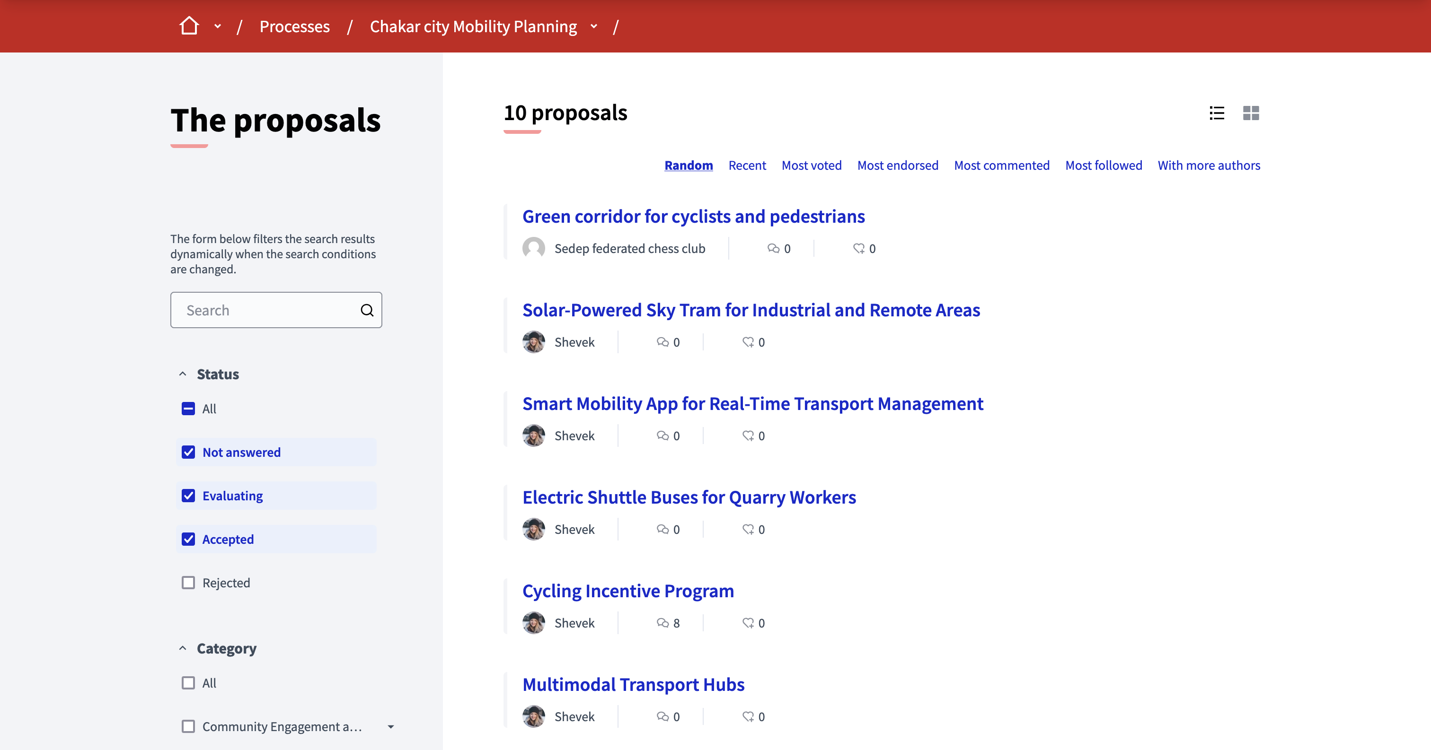Disable the Evaluating status filter
Image resolution: width=1431 pixels, height=750 pixels.
189,495
